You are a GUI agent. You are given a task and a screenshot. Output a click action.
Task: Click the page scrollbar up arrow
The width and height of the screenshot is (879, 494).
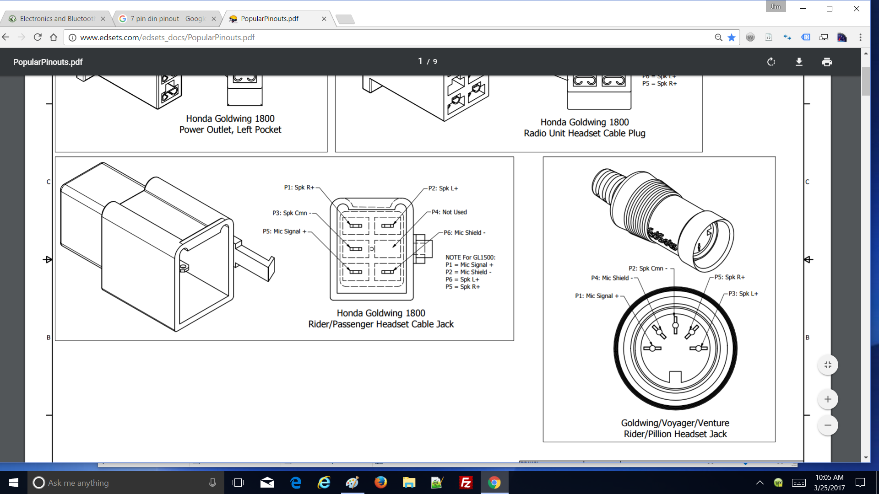point(866,53)
